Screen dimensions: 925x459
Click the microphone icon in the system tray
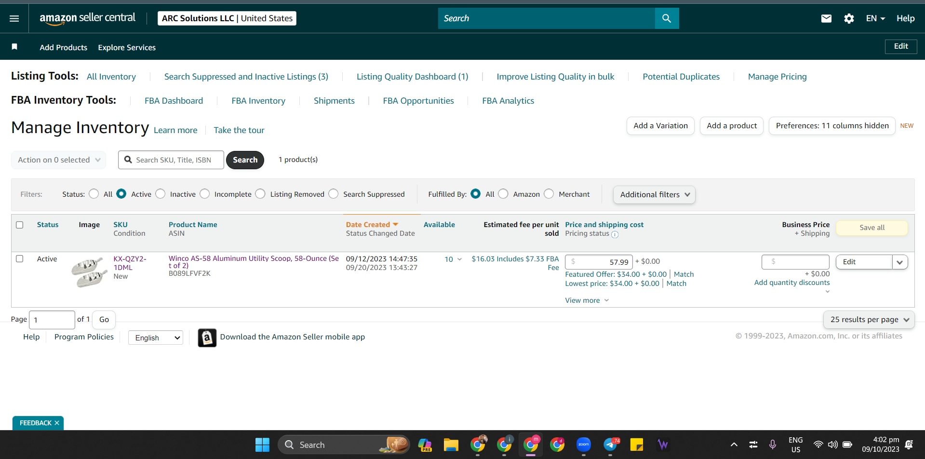click(x=773, y=445)
